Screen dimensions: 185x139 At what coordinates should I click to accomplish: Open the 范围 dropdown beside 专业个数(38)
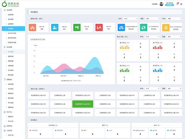tap(174, 37)
